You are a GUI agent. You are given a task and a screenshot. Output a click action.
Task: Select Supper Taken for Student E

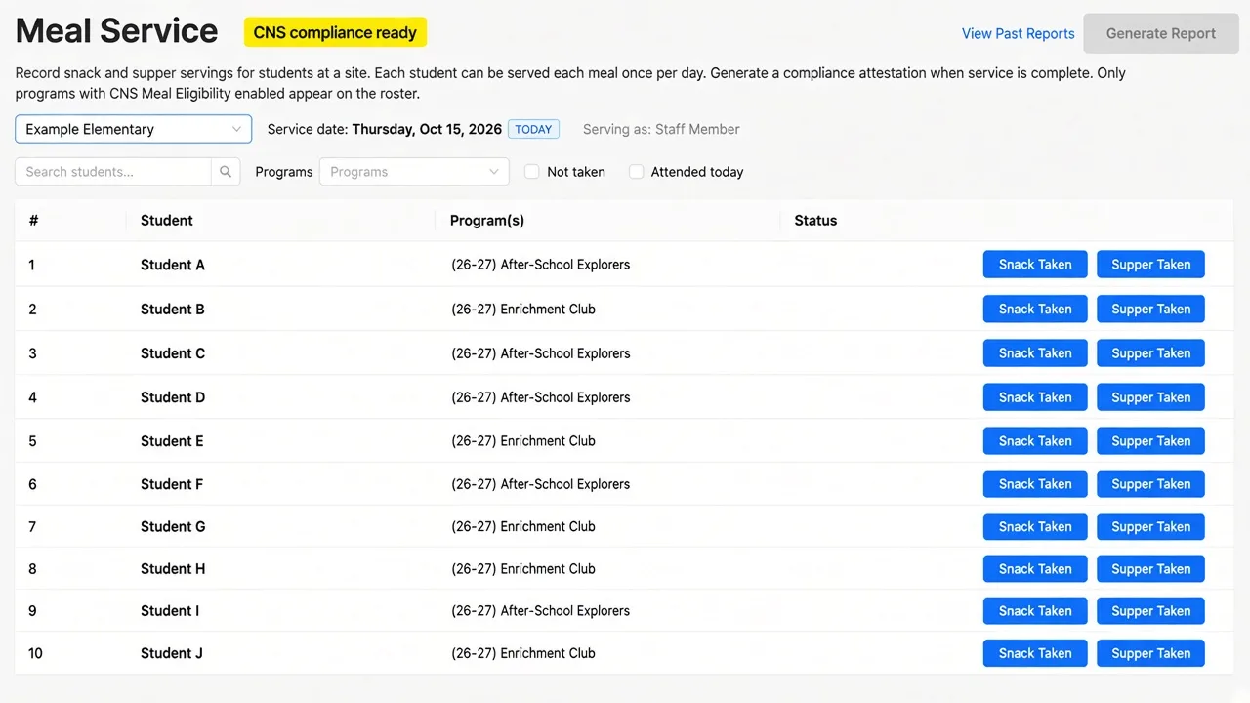(1151, 441)
